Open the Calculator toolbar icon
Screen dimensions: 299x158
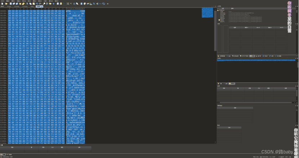point(81,4)
